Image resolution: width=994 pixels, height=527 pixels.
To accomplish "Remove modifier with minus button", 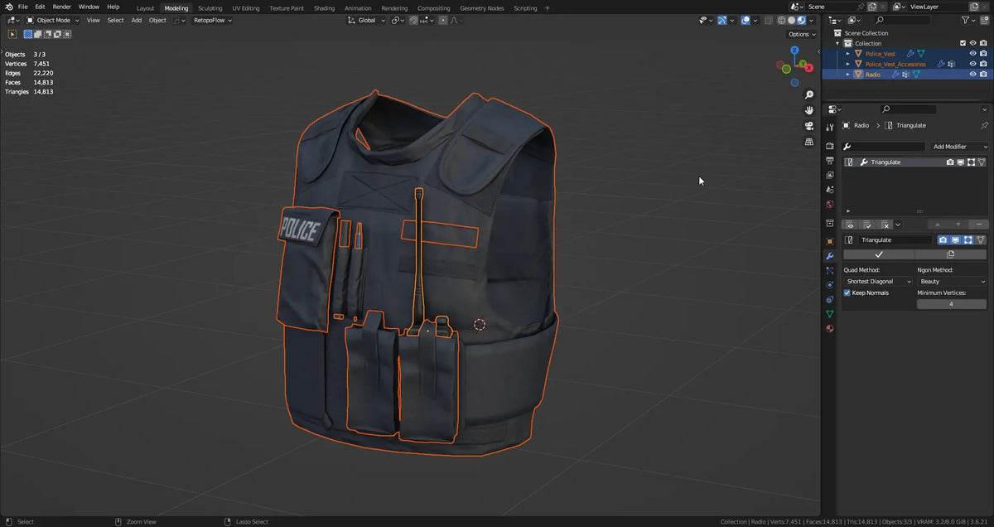I will 980,225.
